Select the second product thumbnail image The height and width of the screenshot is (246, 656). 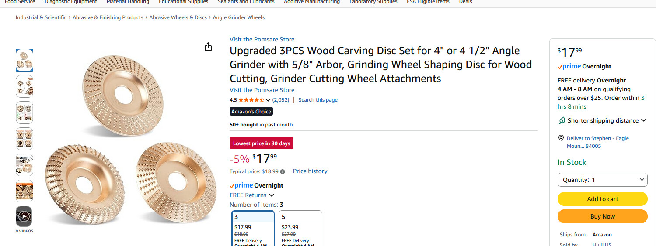pos(24,86)
